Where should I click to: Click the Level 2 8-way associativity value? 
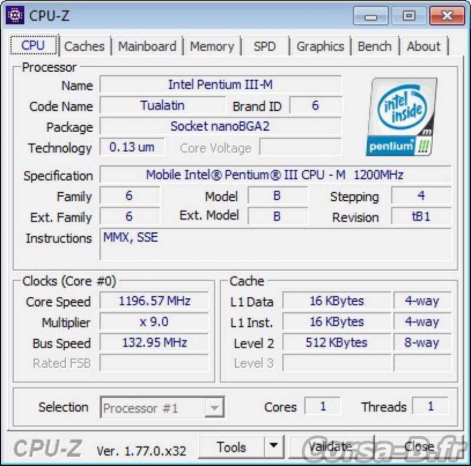pyautogui.click(x=422, y=342)
